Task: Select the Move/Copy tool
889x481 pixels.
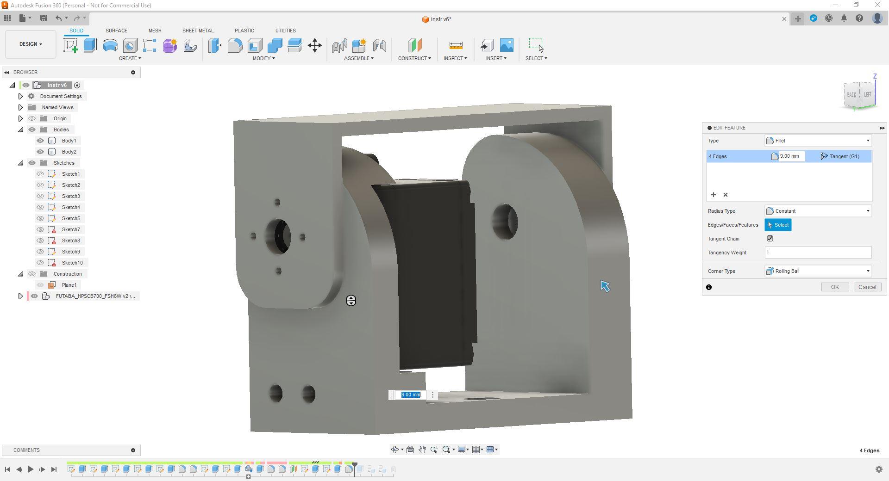Action: coord(315,45)
